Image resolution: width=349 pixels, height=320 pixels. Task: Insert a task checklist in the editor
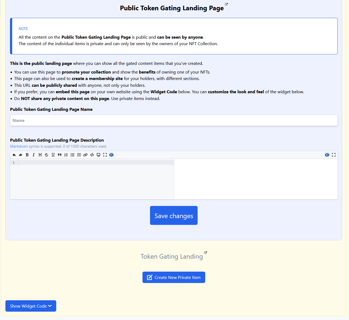point(79,155)
